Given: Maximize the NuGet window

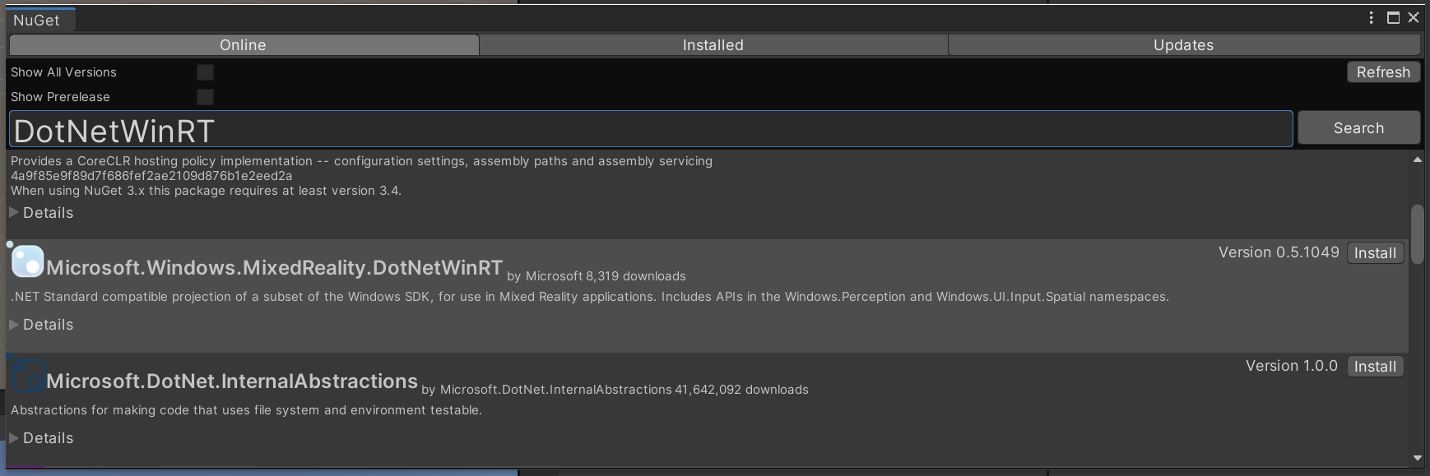Looking at the screenshot, I should point(1393,18).
